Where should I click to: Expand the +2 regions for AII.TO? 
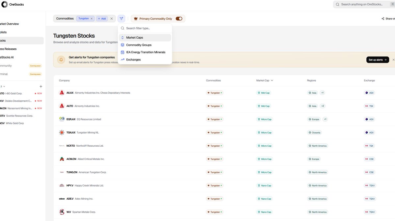[x=323, y=106]
